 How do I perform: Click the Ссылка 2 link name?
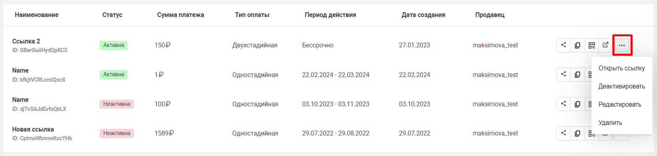tap(26, 41)
